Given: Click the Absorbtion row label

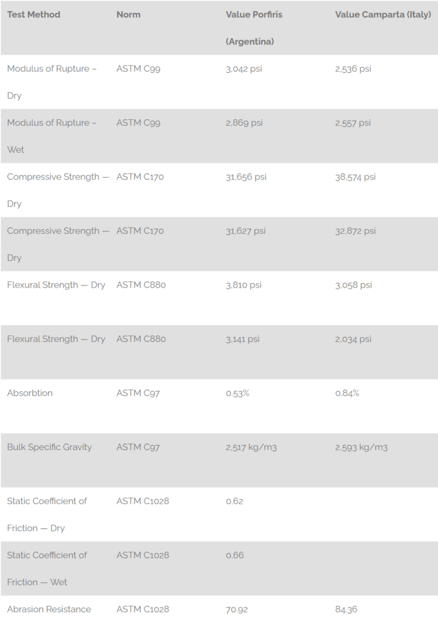Looking at the screenshot, I should pos(30,393).
